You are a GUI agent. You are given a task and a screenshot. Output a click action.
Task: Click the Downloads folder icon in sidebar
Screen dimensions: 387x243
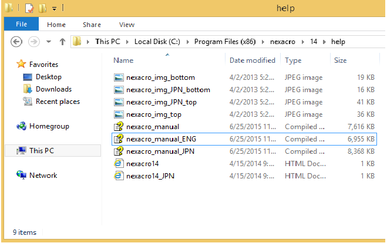28,89
